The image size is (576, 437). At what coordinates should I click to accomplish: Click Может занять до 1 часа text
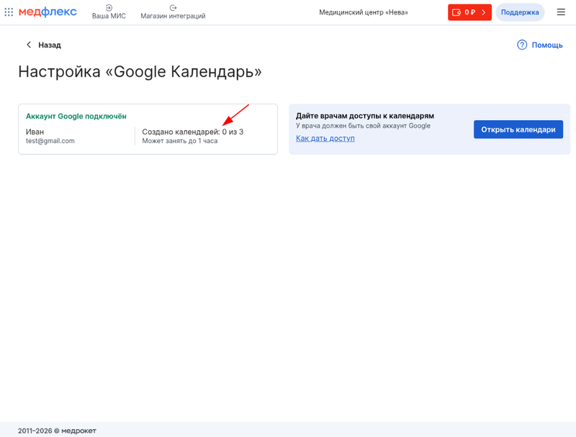(x=179, y=141)
